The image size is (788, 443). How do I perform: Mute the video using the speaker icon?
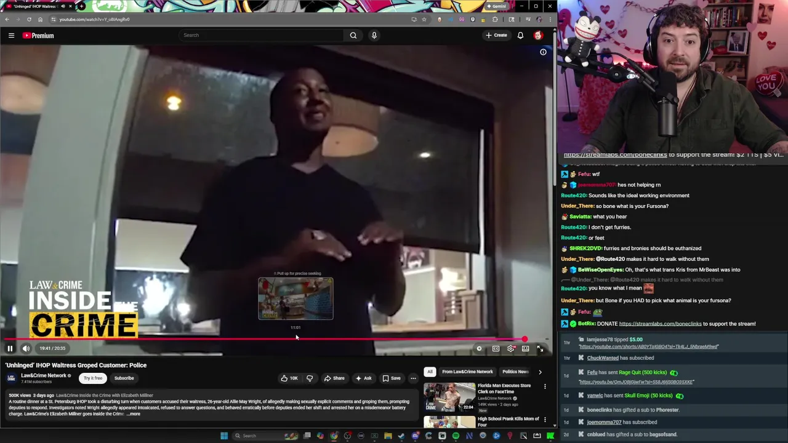pos(26,348)
